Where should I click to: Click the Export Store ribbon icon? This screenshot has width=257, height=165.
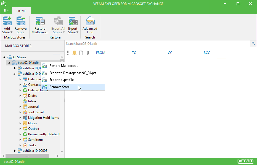(73, 21)
